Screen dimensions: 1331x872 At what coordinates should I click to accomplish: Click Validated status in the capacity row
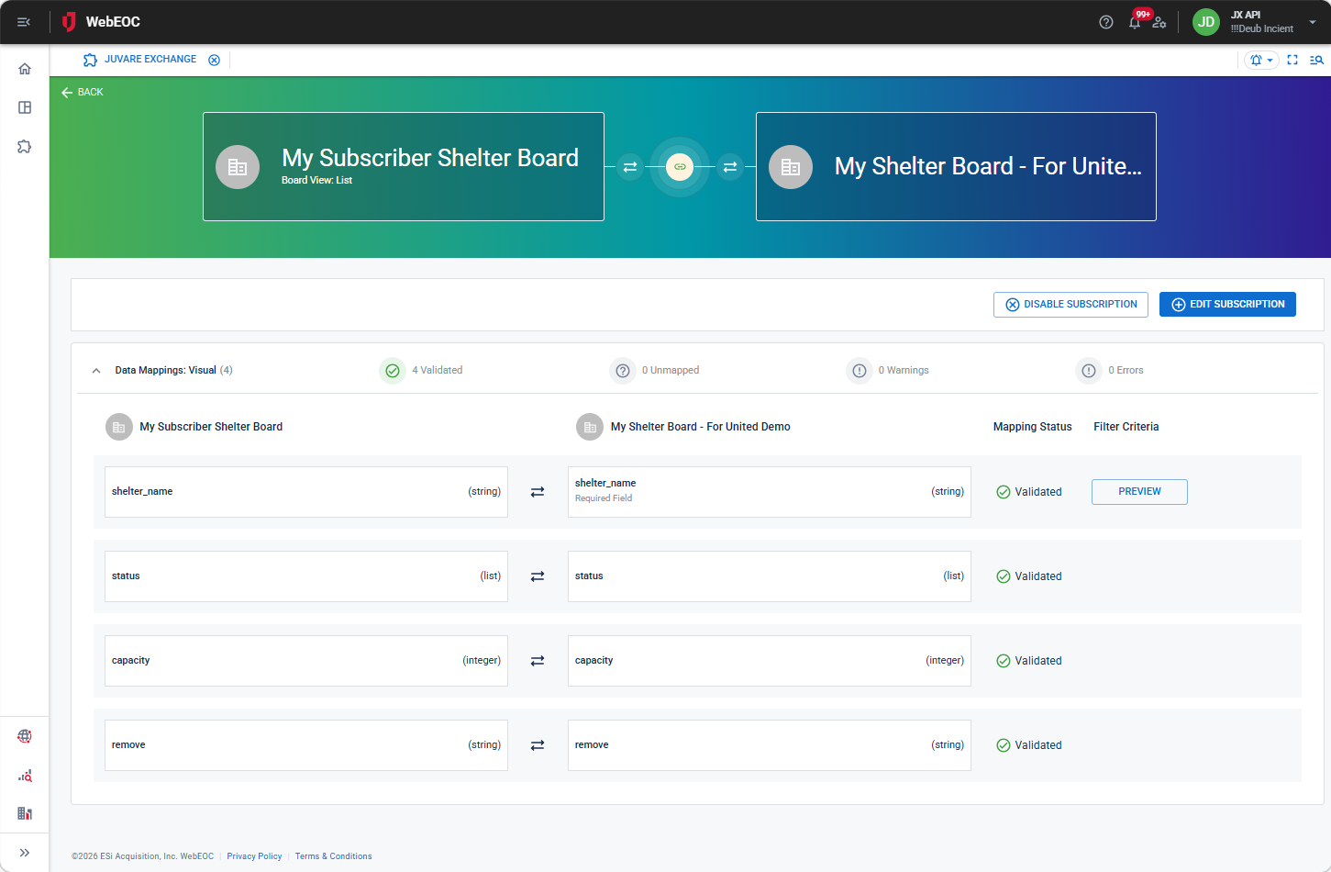pos(1029,661)
